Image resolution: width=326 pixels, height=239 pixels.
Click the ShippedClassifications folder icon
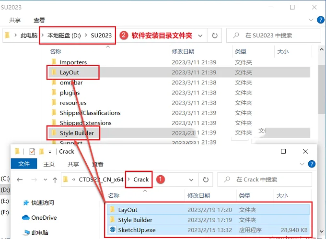click(x=54, y=112)
